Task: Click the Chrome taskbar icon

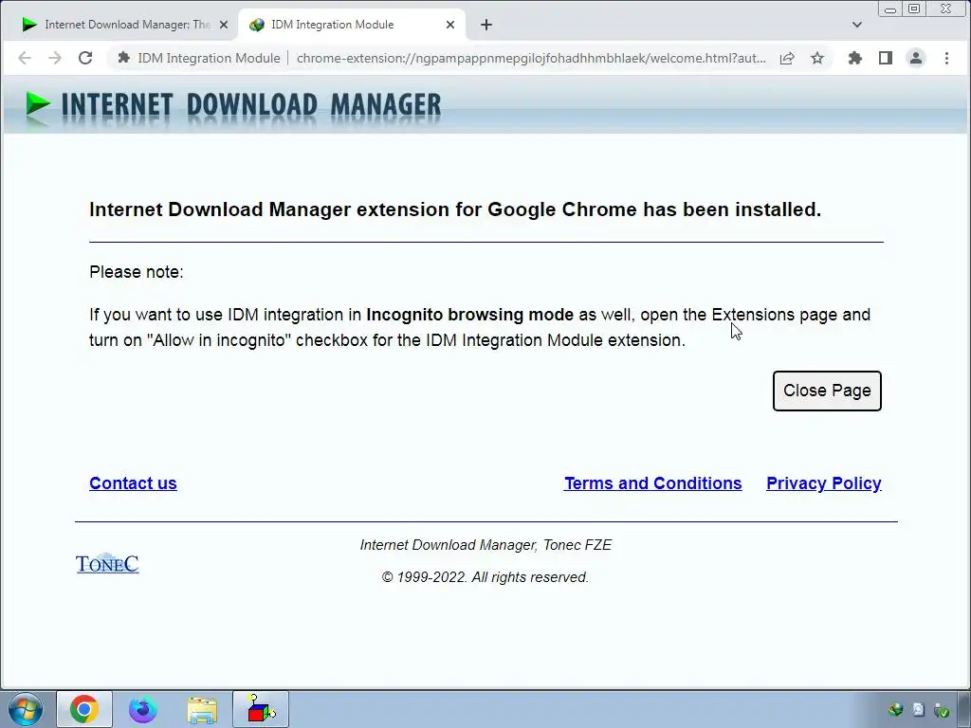Action: 84,709
